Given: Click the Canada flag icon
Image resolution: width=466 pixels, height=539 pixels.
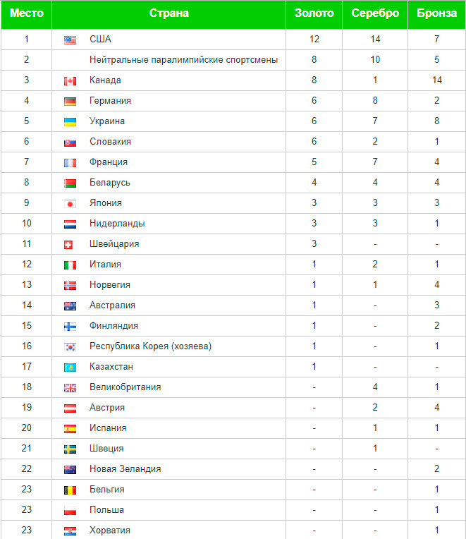Looking at the screenshot, I should [70, 80].
